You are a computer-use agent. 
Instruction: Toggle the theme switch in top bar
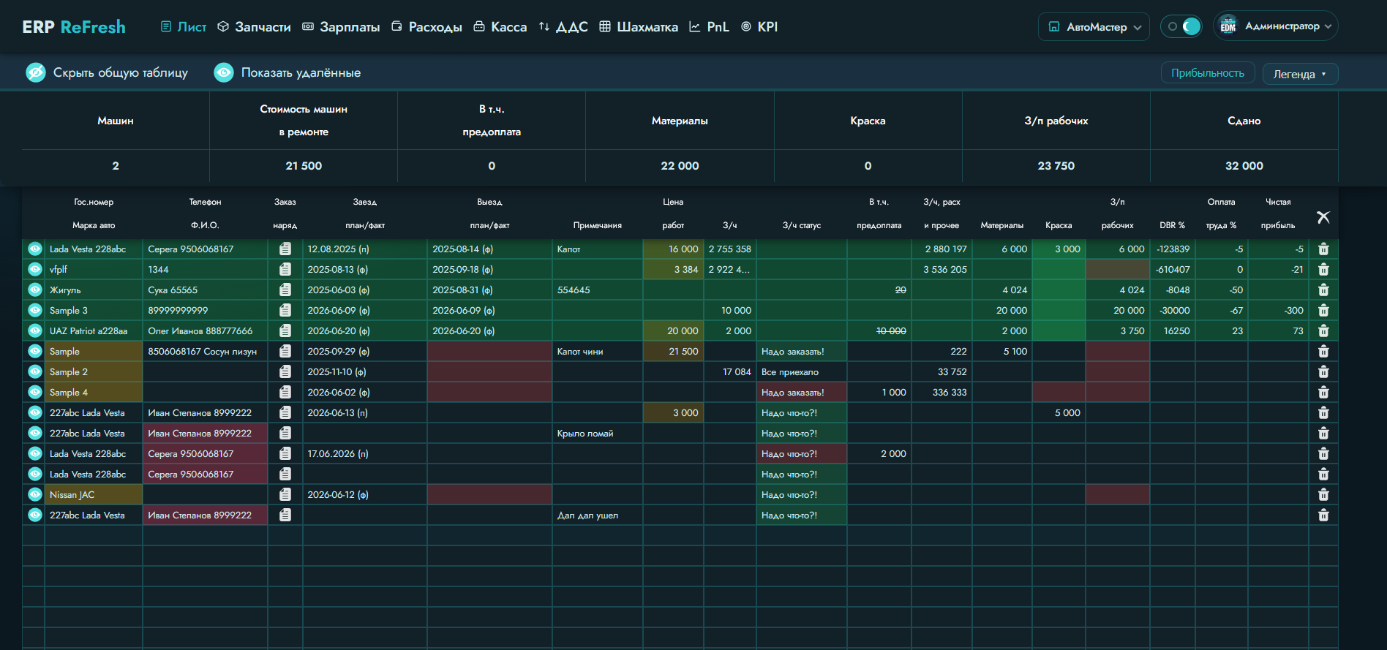[1181, 26]
